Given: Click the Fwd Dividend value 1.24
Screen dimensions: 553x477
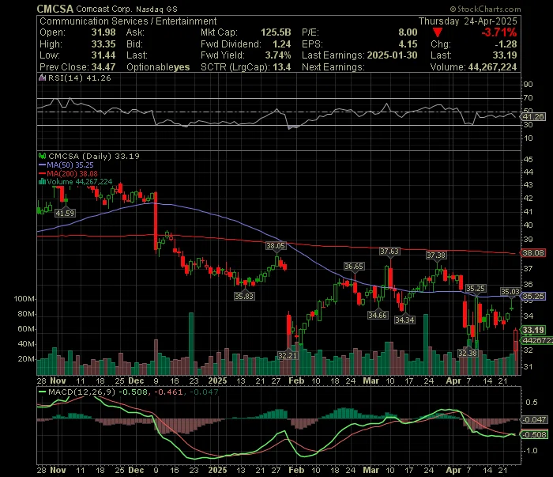Looking at the screenshot, I should click(x=281, y=44).
